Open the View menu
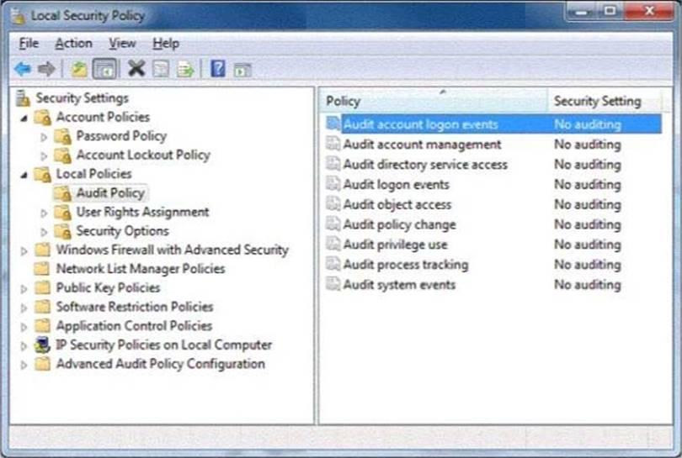The width and height of the screenshot is (682, 458). (x=122, y=43)
